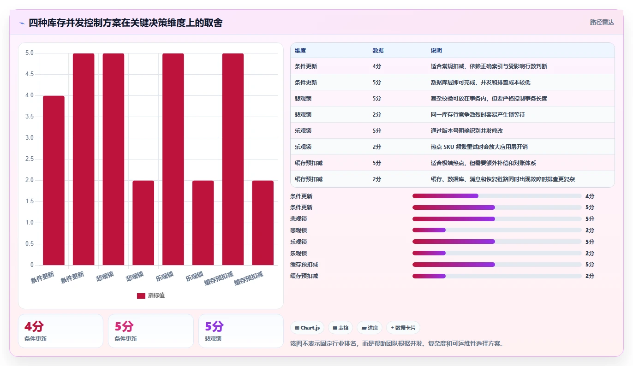The image size is (633, 366).
Task: Click the chart bar for 乐观锁 valued 2.0
Action: [x=203, y=223]
